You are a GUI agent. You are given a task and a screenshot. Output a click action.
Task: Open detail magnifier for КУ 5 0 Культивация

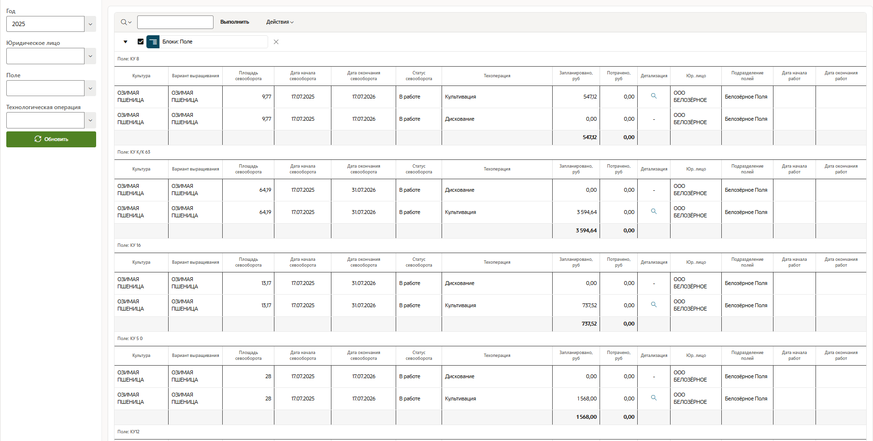pos(654,398)
